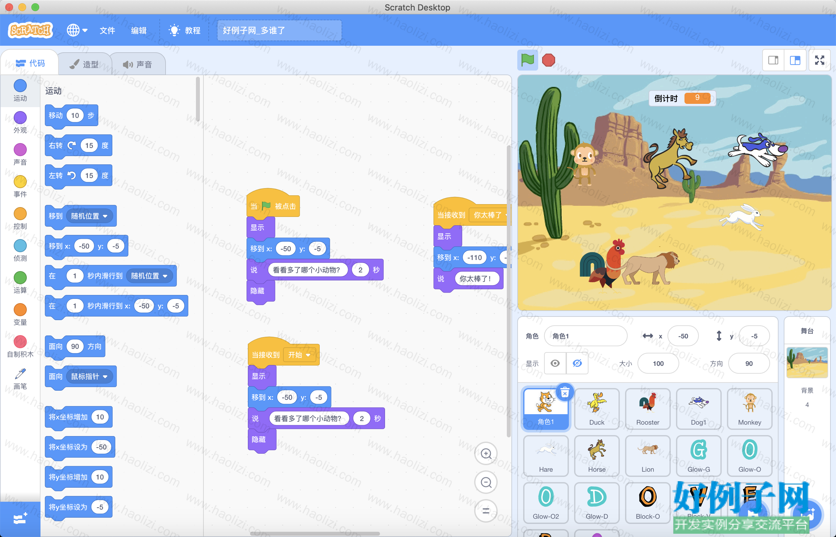Open 开始 dropdown in 当接收到 block
836x537 pixels.
[x=299, y=355]
